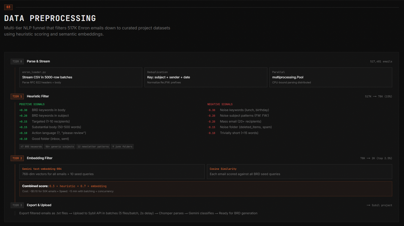Click the TIER 0 badge
The height and width of the screenshot is (226, 404).
(17, 62)
